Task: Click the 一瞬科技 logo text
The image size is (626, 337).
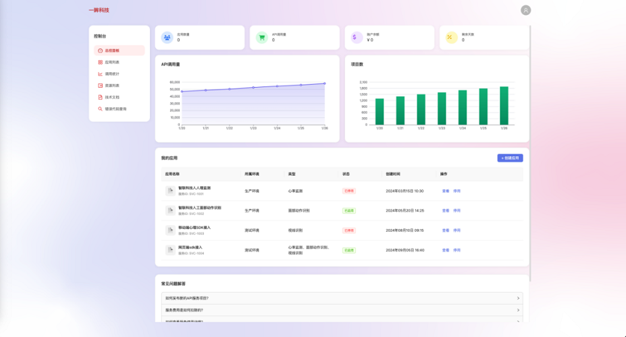Action: (x=99, y=10)
